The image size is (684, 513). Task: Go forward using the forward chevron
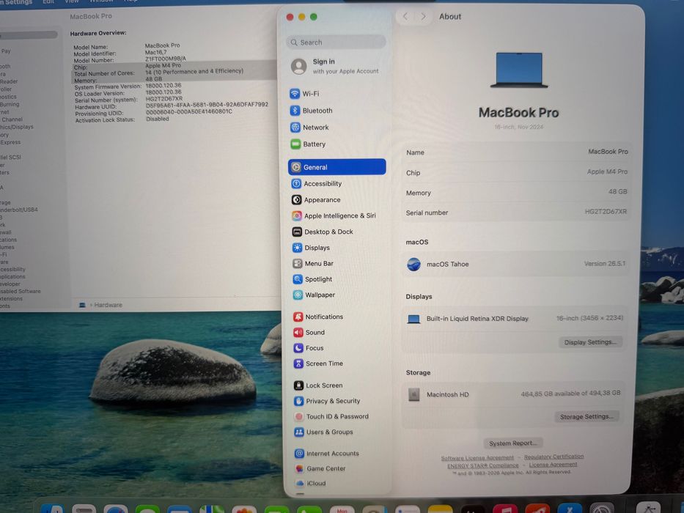tap(423, 17)
